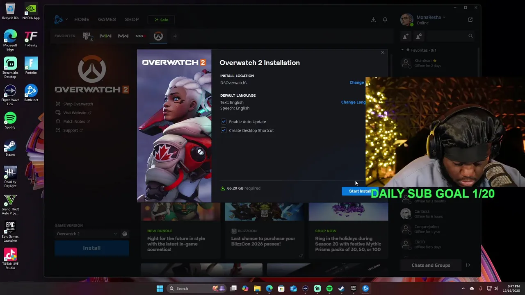Click the friends search magnifier icon
This screenshot has width=525, height=295.
470,36
